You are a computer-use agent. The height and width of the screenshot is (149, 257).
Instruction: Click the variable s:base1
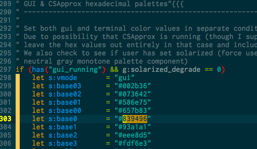[x=63, y=127]
